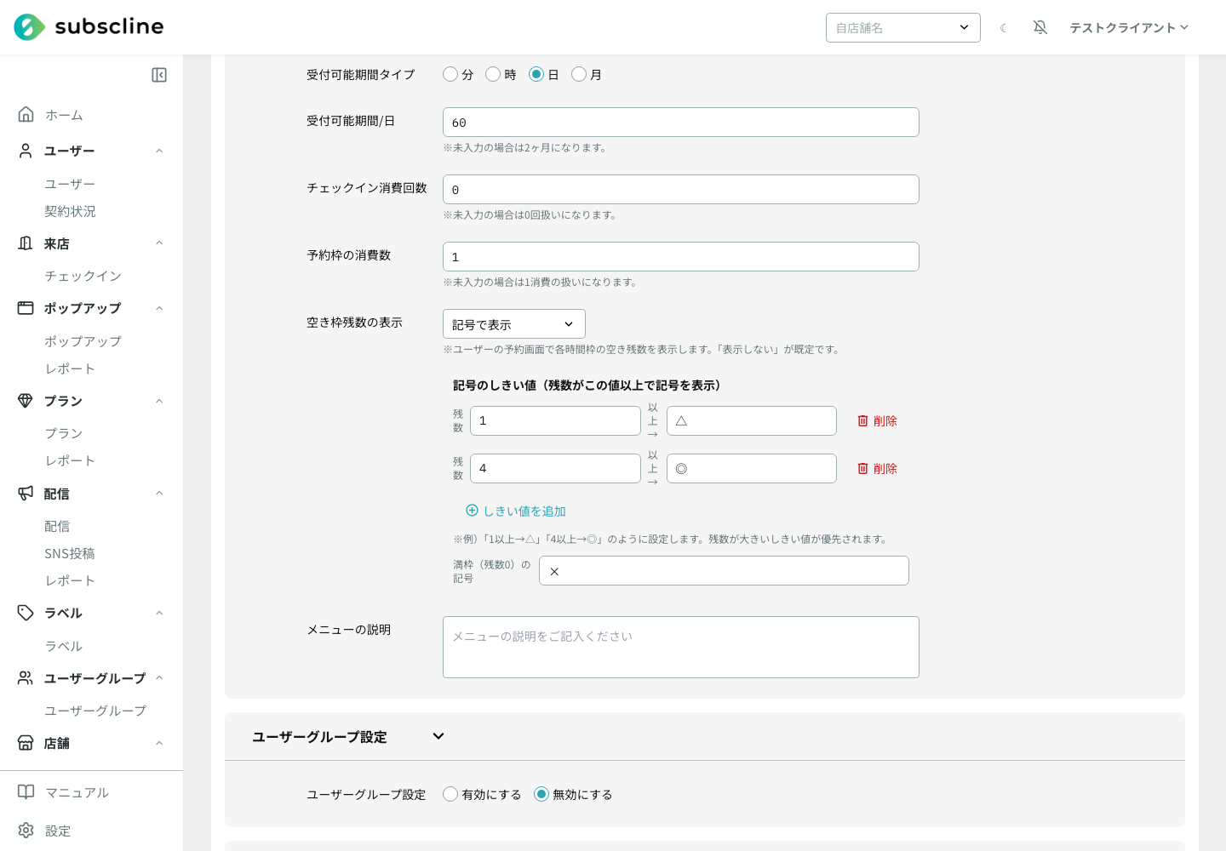
Task: Focus the ◎ symbol input
Action: 752,468
